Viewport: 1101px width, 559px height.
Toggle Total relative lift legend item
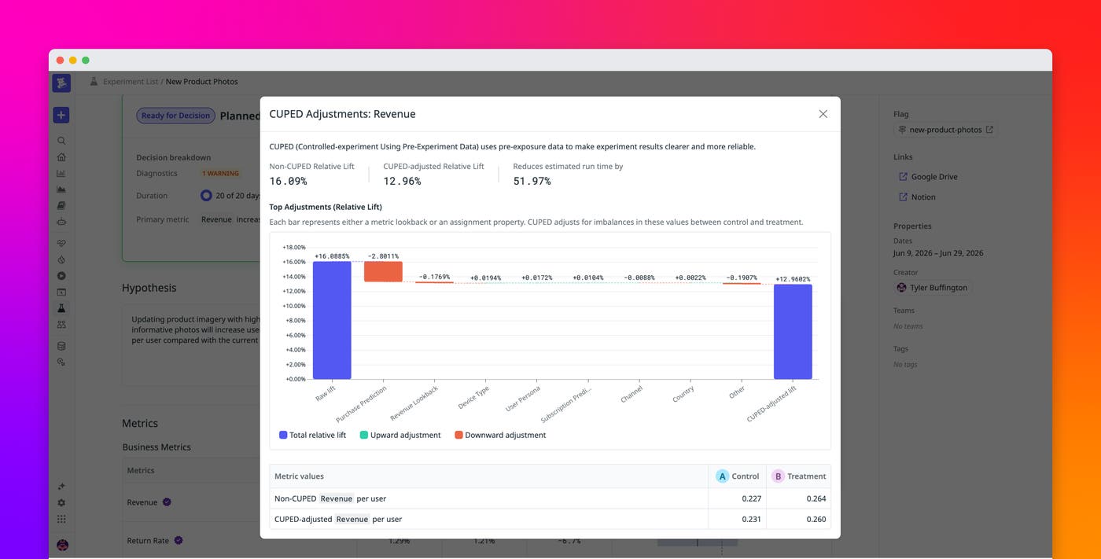[x=312, y=435]
